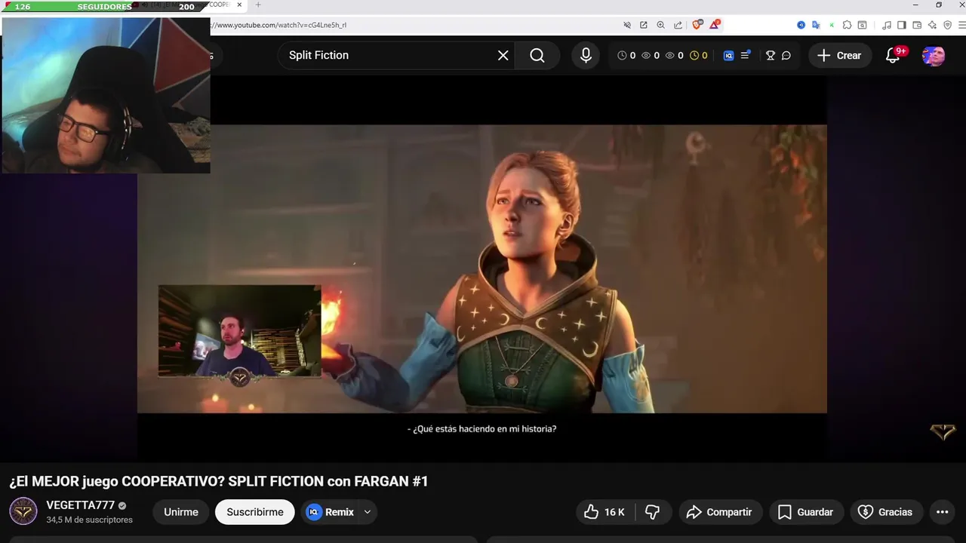The width and height of the screenshot is (966, 543).
Task: Like the video with thumbs up
Action: click(605, 512)
